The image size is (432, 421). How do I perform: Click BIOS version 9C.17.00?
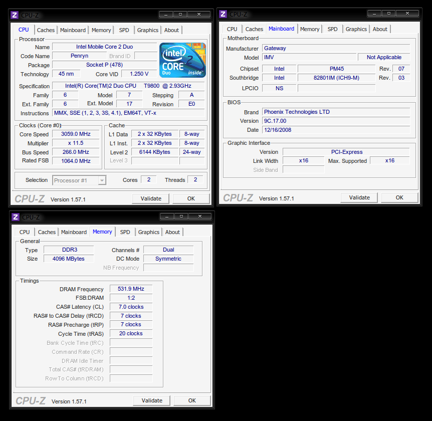click(x=336, y=121)
